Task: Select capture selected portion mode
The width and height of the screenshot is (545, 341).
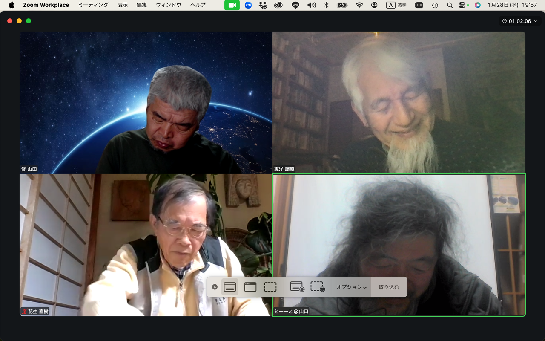Action: tap(270, 287)
